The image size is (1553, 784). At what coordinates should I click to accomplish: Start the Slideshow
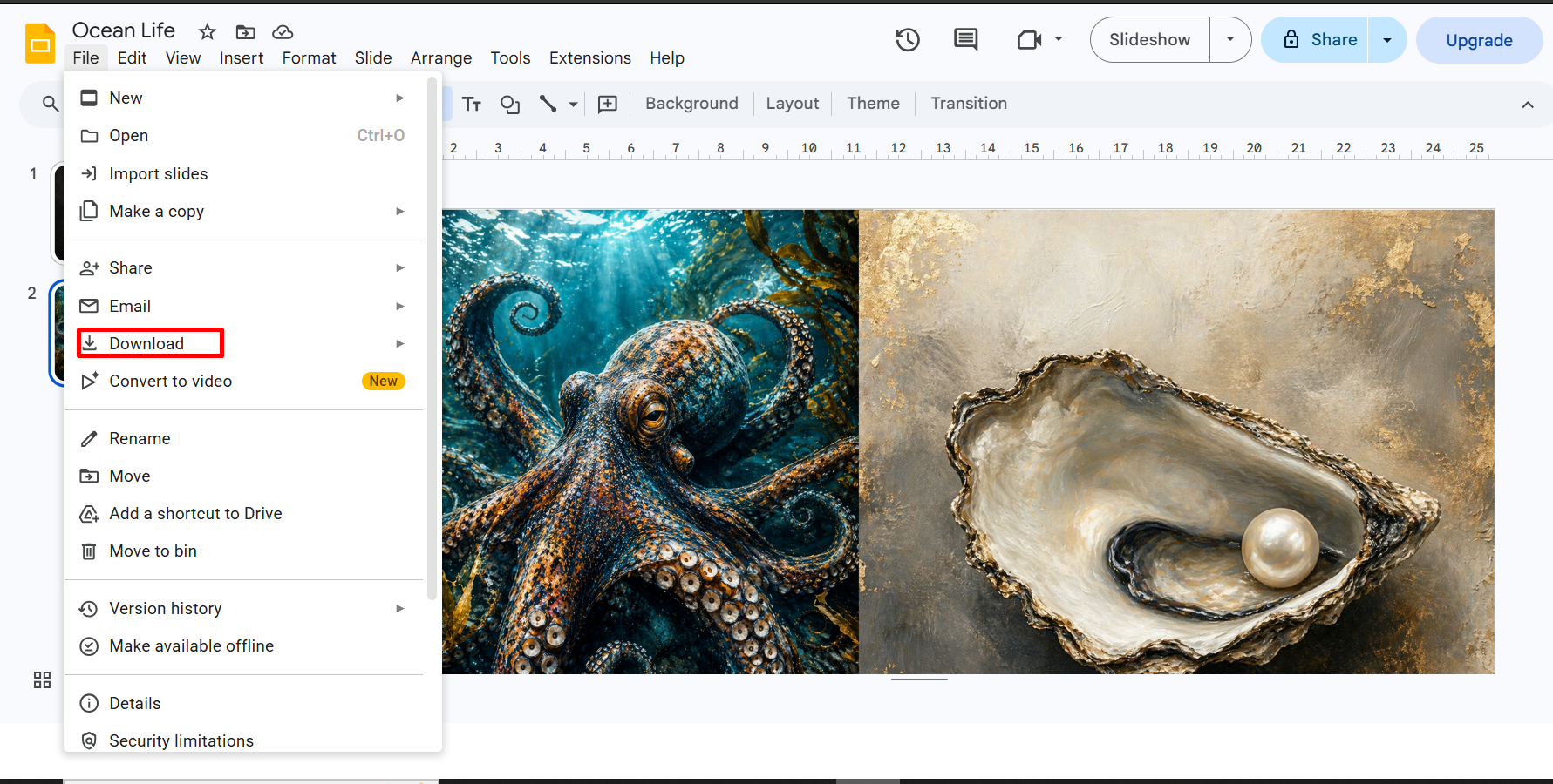[1149, 39]
